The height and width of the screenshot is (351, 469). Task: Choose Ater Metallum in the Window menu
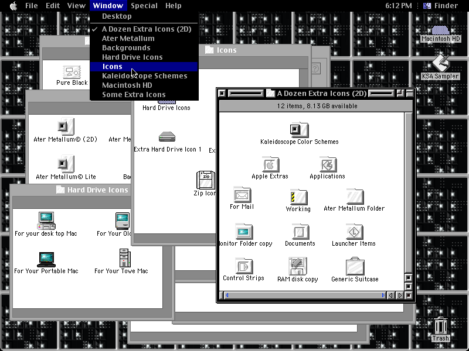click(x=144, y=38)
